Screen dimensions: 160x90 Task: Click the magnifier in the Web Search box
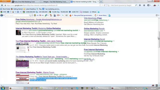pyautogui.click(x=136, y=5)
